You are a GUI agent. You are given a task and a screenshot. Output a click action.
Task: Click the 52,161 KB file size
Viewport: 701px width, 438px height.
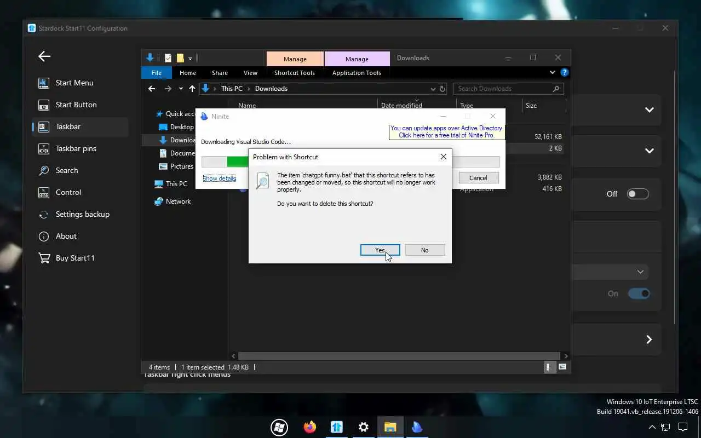pyautogui.click(x=548, y=137)
